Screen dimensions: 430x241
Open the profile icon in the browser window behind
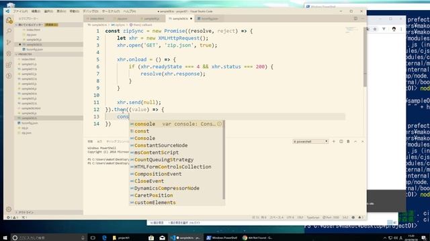pyautogui.click(x=394, y=29)
